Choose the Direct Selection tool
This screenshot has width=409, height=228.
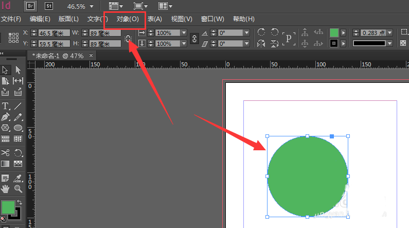pos(18,70)
